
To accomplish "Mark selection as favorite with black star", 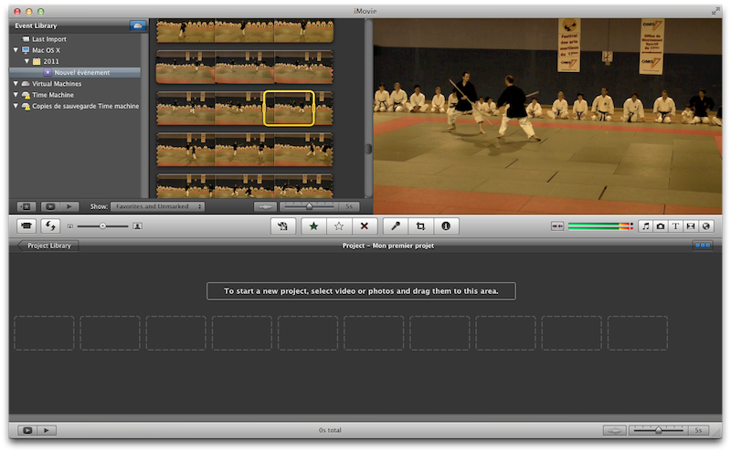I will (313, 226).
